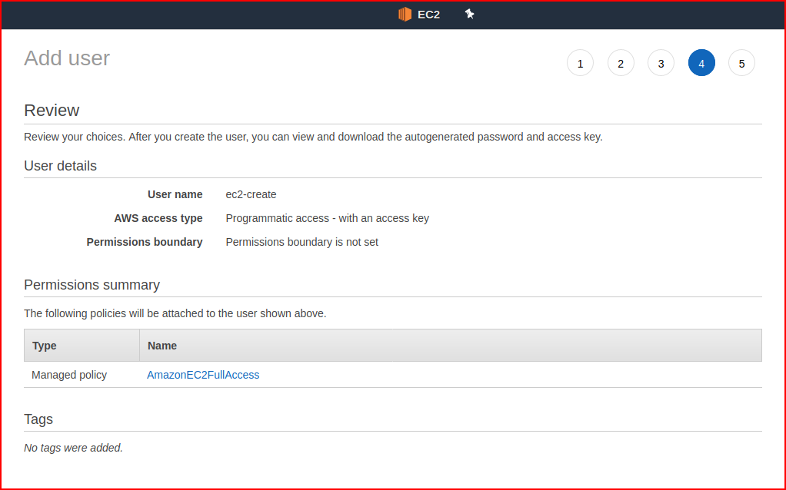Click the Permissions summary heading
786x490 pixels.
[x=92, y=285]
